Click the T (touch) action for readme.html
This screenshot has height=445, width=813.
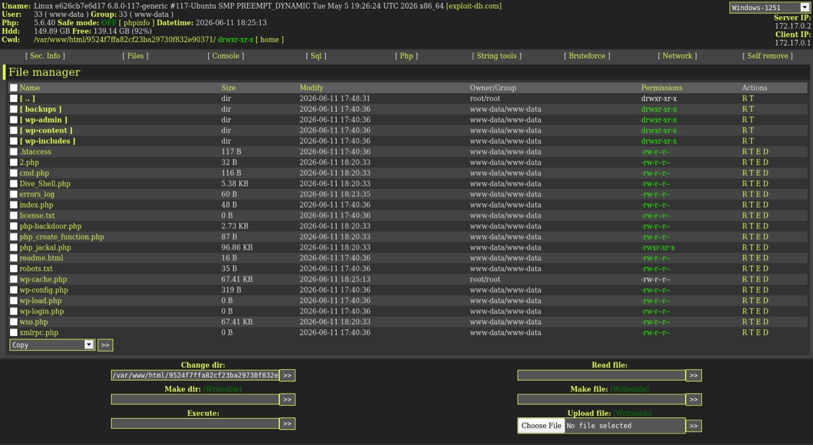click(751, 258)
